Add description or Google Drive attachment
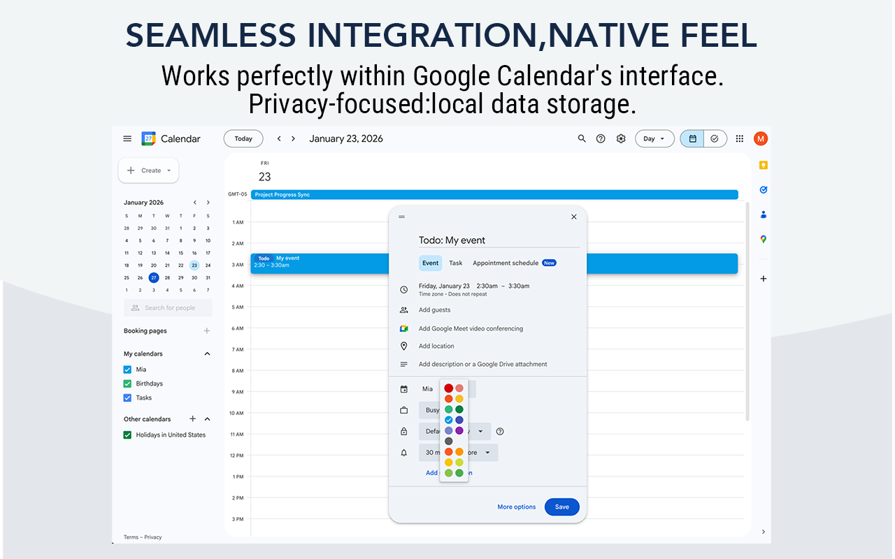 [x=483, y=364]
